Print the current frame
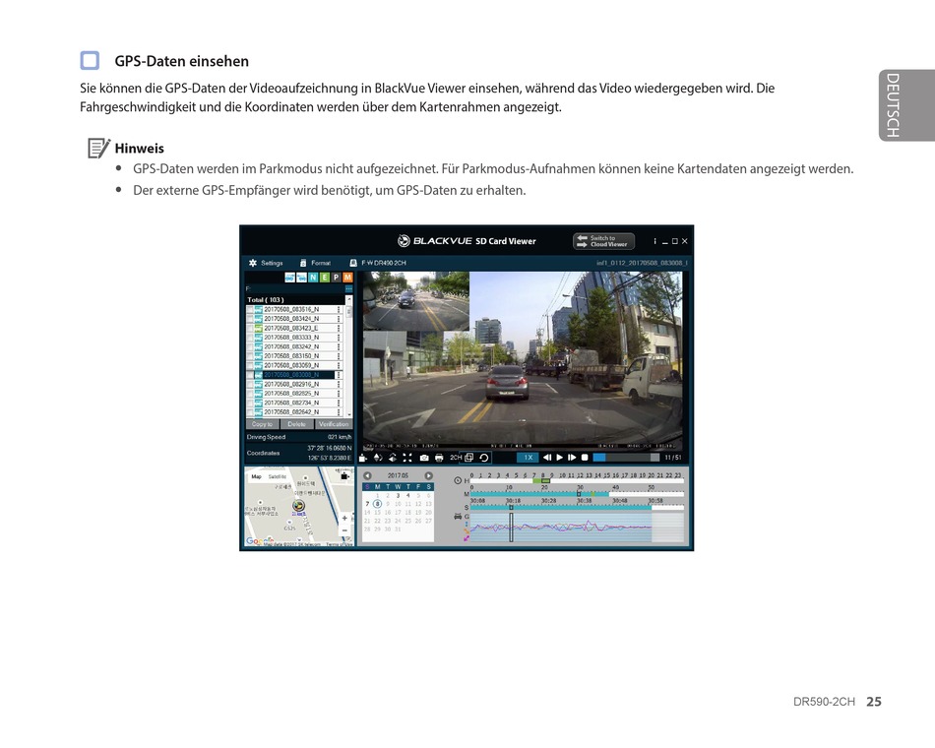 click(440, 458)
